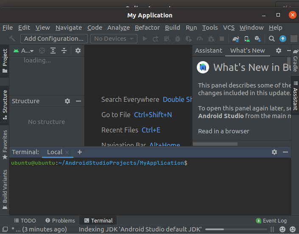
Task: Toggle the Structure side tool window
Action: pos(5,105)
